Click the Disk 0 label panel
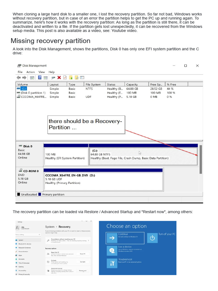This screenshot has width=218, height=291. point(30,154)
